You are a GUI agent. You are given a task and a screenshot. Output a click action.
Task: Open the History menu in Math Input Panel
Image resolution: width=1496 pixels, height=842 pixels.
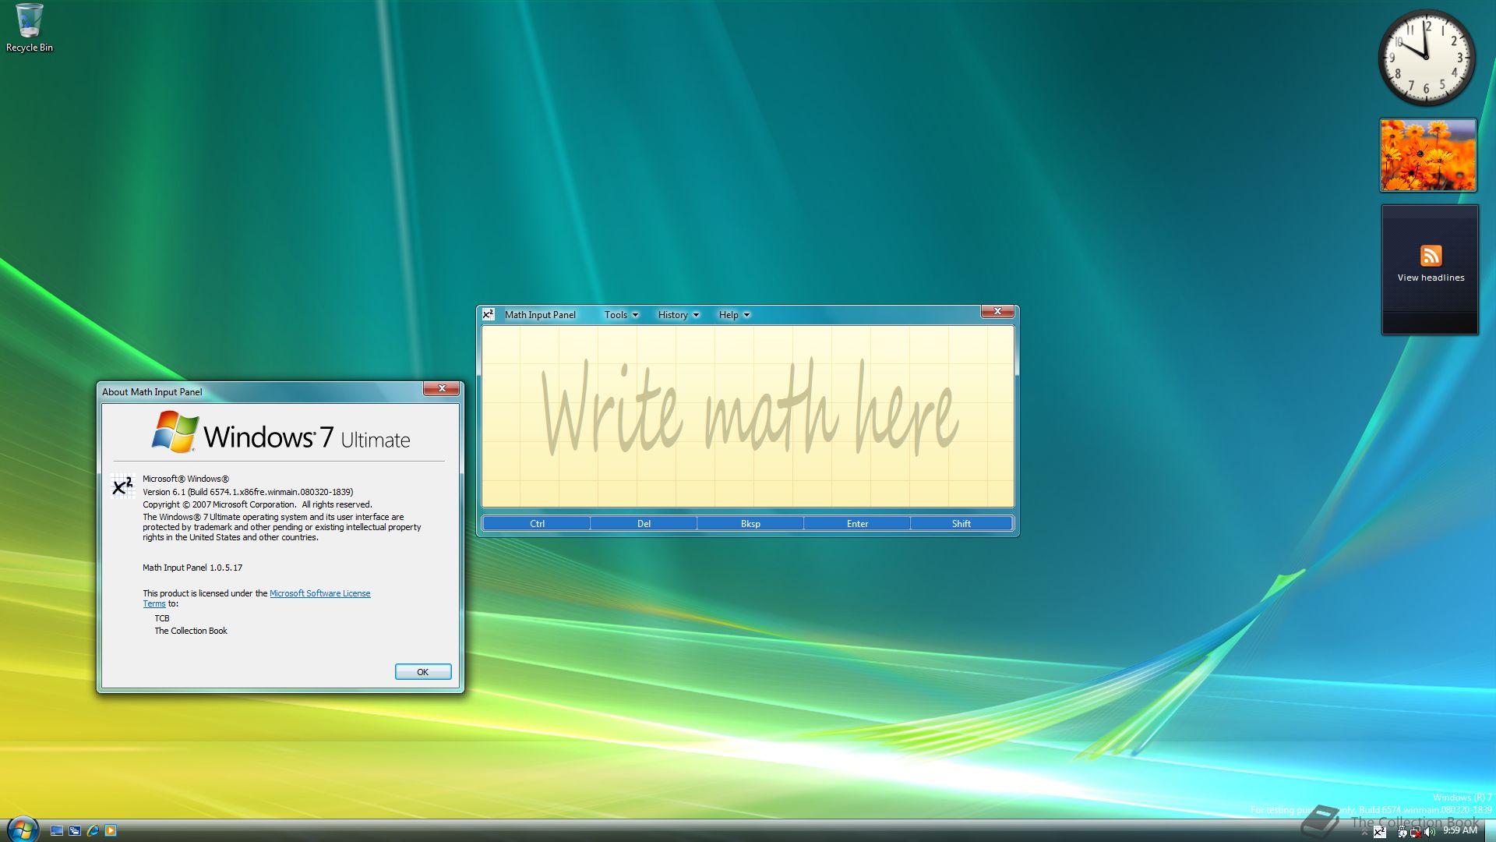pos(678,315)
